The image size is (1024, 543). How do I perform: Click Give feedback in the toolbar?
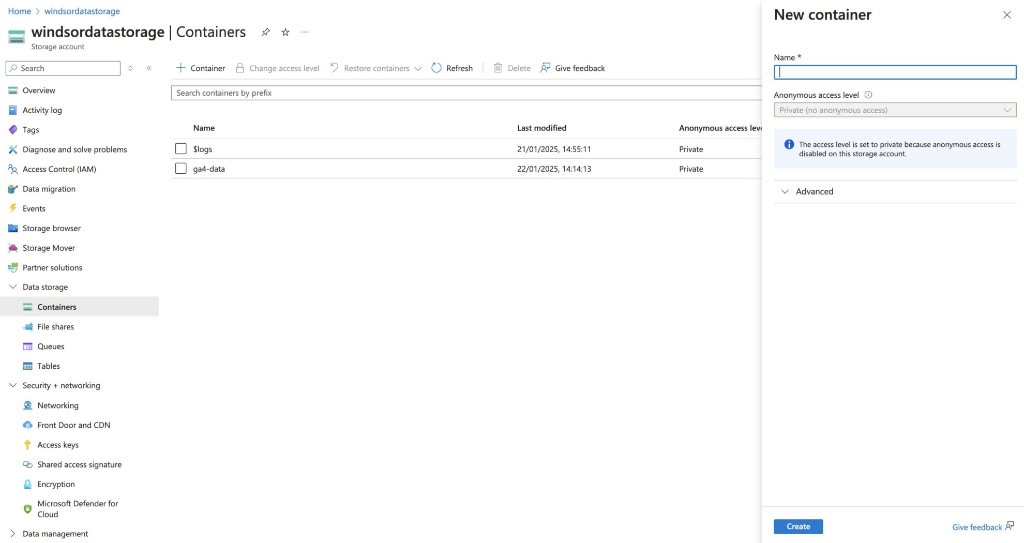pos(573,68)
